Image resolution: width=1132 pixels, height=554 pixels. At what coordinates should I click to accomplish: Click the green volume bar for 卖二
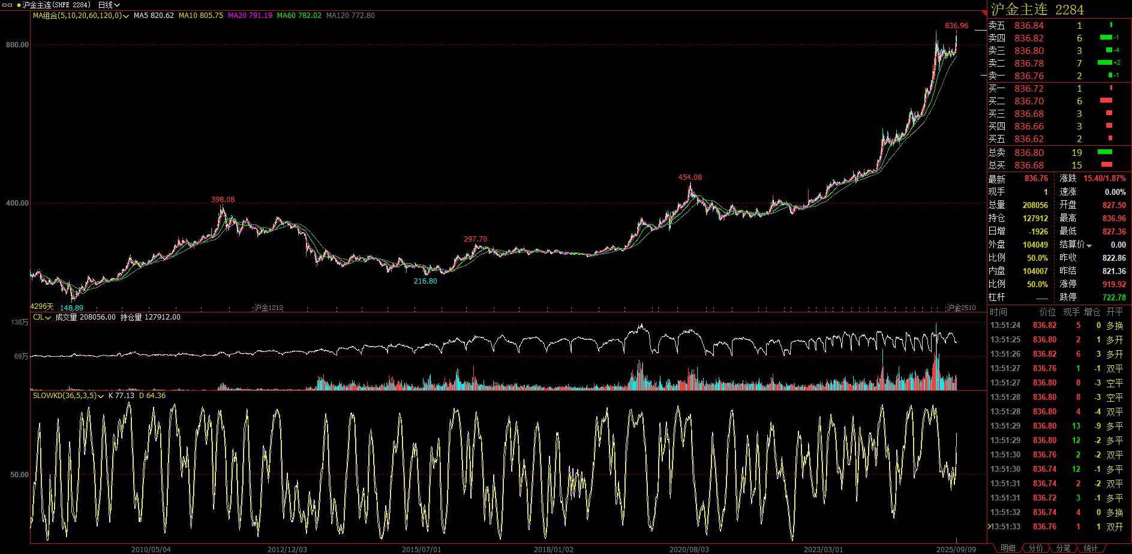tap(1104, 63)
